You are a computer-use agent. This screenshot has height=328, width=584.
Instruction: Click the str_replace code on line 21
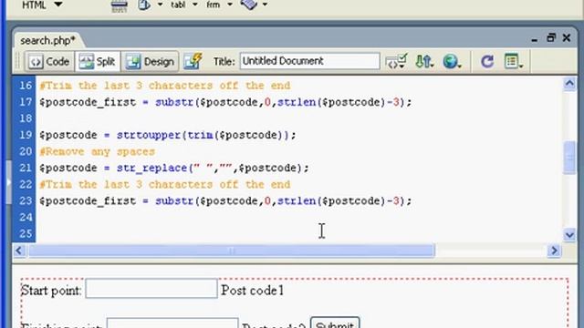[151, 168]
